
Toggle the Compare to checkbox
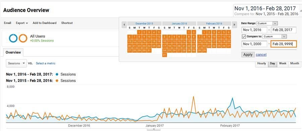[x=244, y=37]
